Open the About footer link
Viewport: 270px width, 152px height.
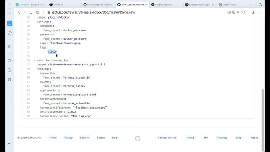[254, 138]
